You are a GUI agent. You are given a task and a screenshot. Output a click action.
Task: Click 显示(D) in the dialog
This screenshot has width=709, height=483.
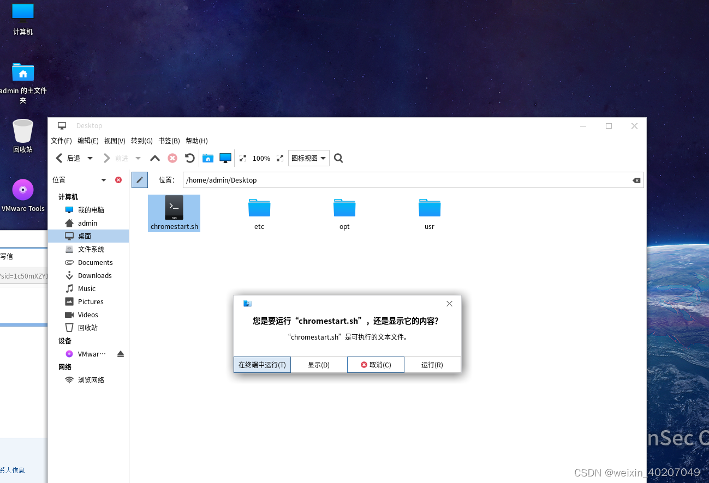pos(319,365)
